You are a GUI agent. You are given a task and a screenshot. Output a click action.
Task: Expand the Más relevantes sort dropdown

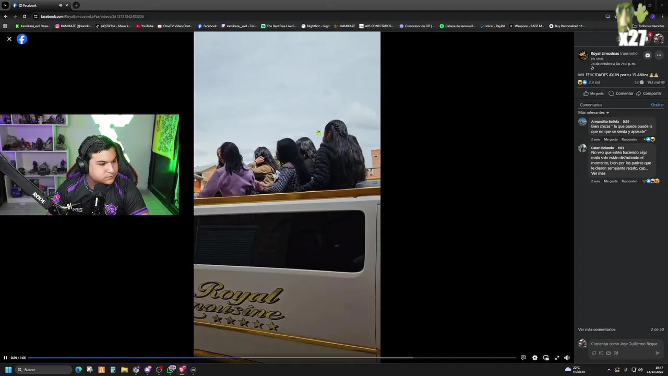(x=593, y=112)
